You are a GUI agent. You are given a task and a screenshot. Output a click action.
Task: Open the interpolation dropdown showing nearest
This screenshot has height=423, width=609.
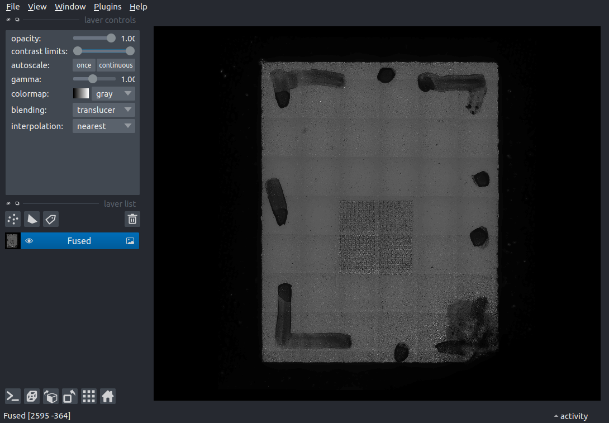pos(104,126)
